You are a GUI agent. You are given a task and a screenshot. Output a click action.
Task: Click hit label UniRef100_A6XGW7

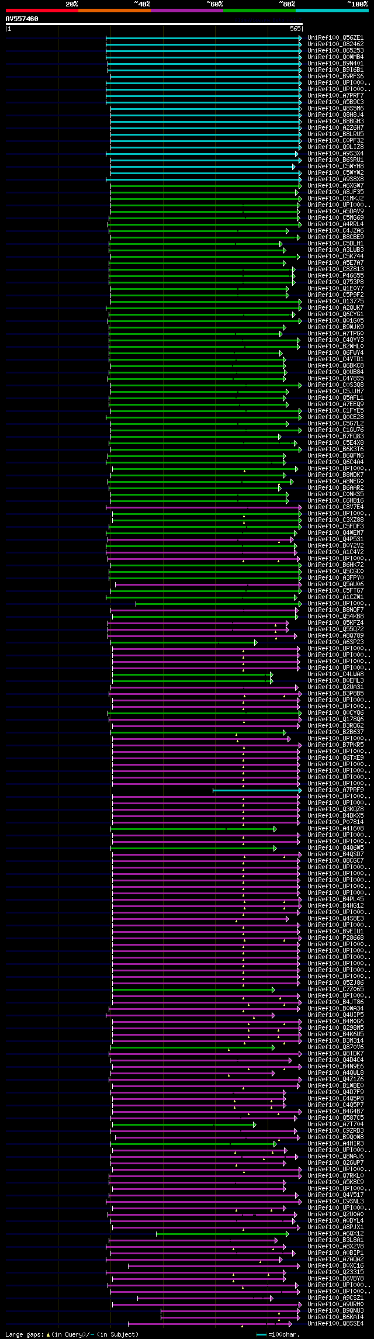335,185
